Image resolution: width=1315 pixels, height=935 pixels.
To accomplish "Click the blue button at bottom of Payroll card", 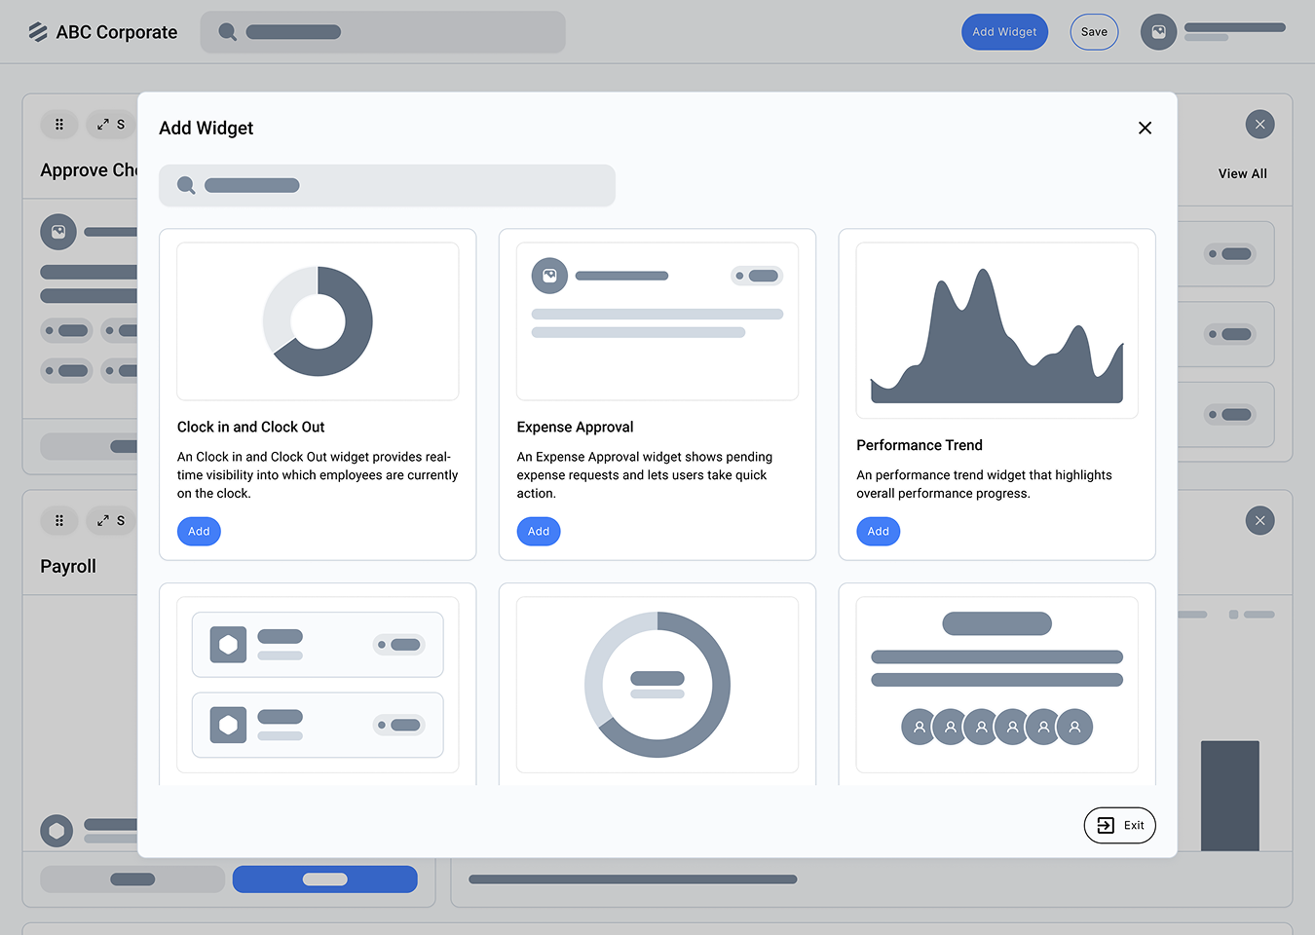I will point(325,879).
